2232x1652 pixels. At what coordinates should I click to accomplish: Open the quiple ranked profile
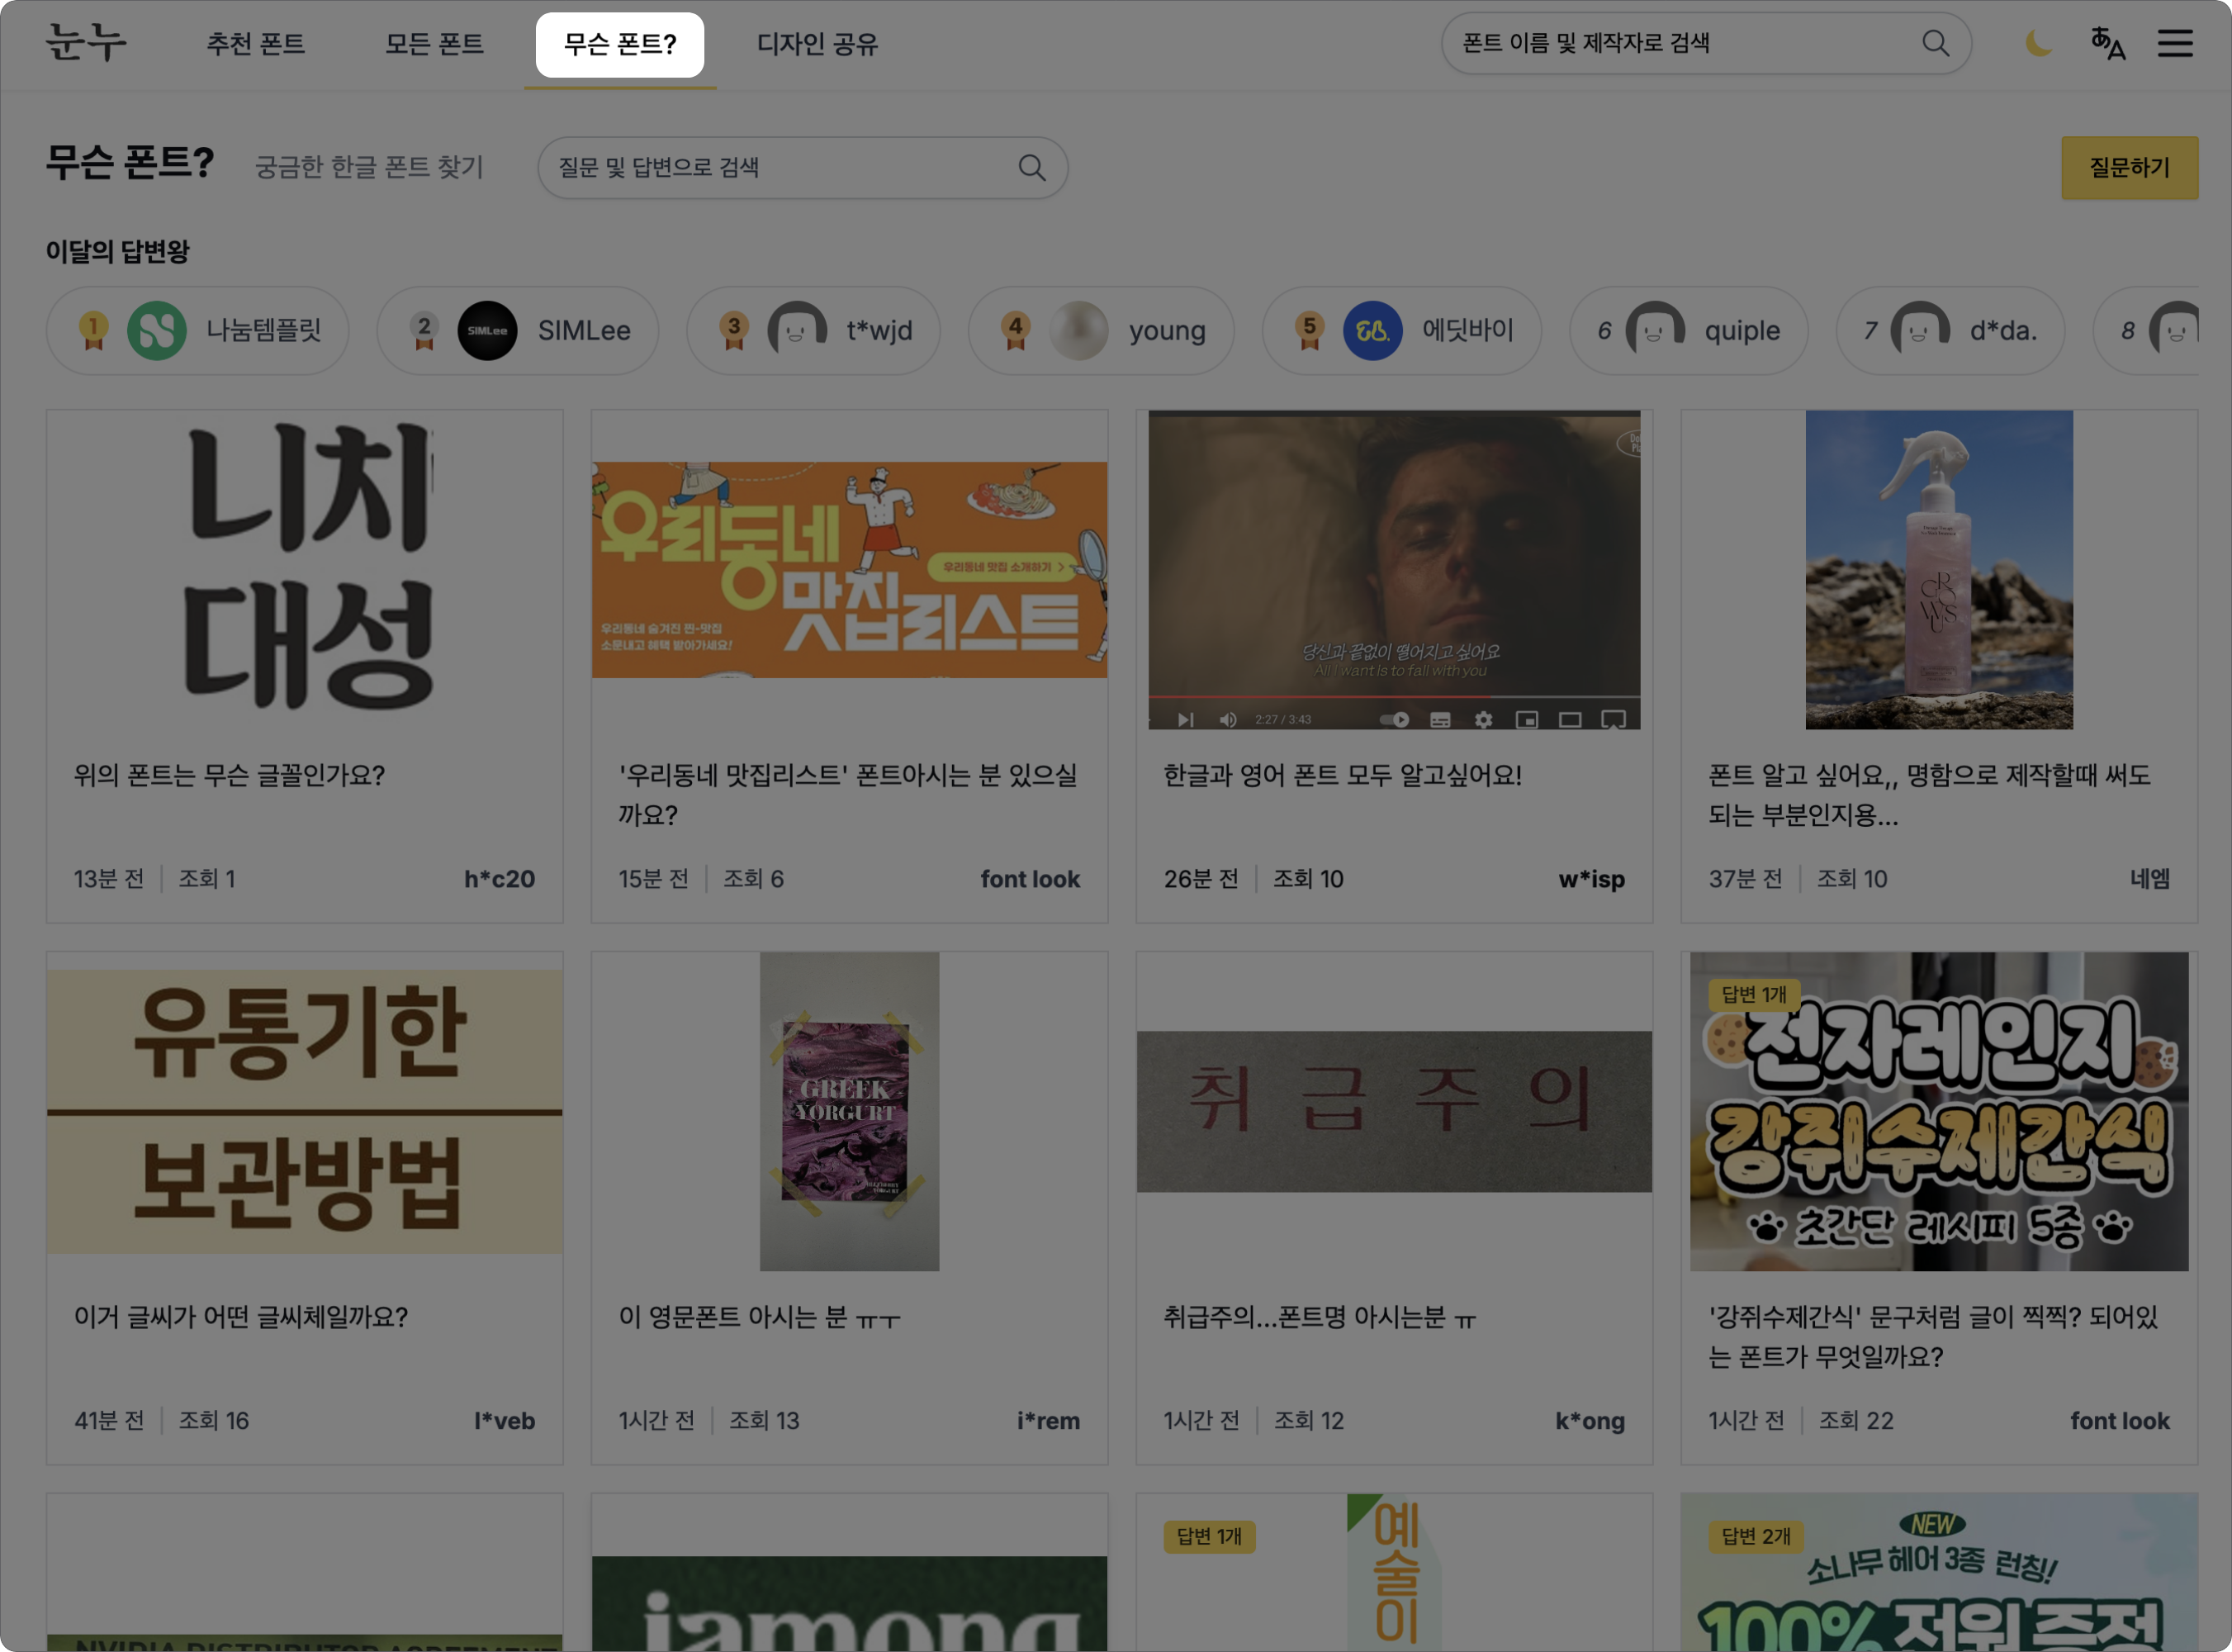point(1689,330)
